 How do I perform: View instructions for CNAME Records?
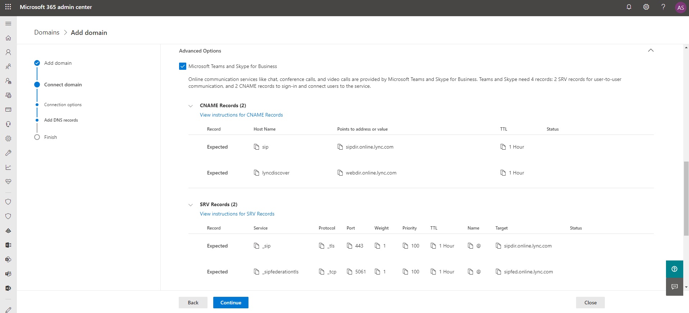pyautogui.click(x=241, y=115)
